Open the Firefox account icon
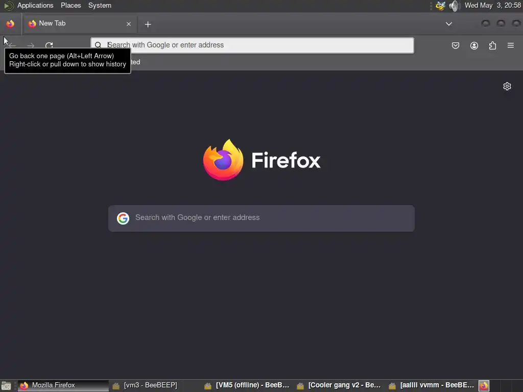The width and height of the screenshot is (523, 392). [474, 45]
